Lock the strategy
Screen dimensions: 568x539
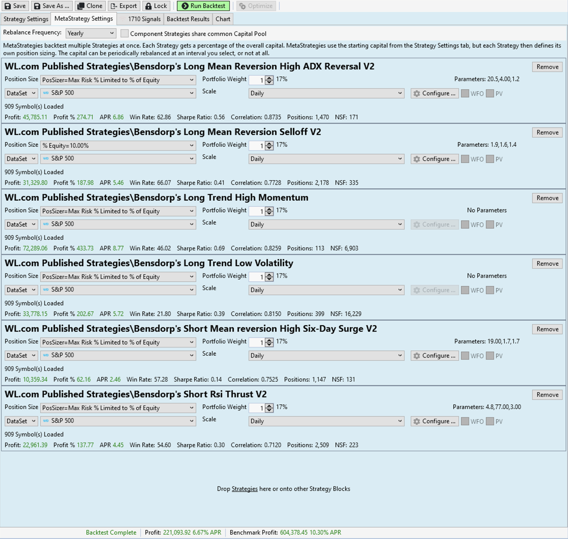pyautogui.click(x=156, y=6)
